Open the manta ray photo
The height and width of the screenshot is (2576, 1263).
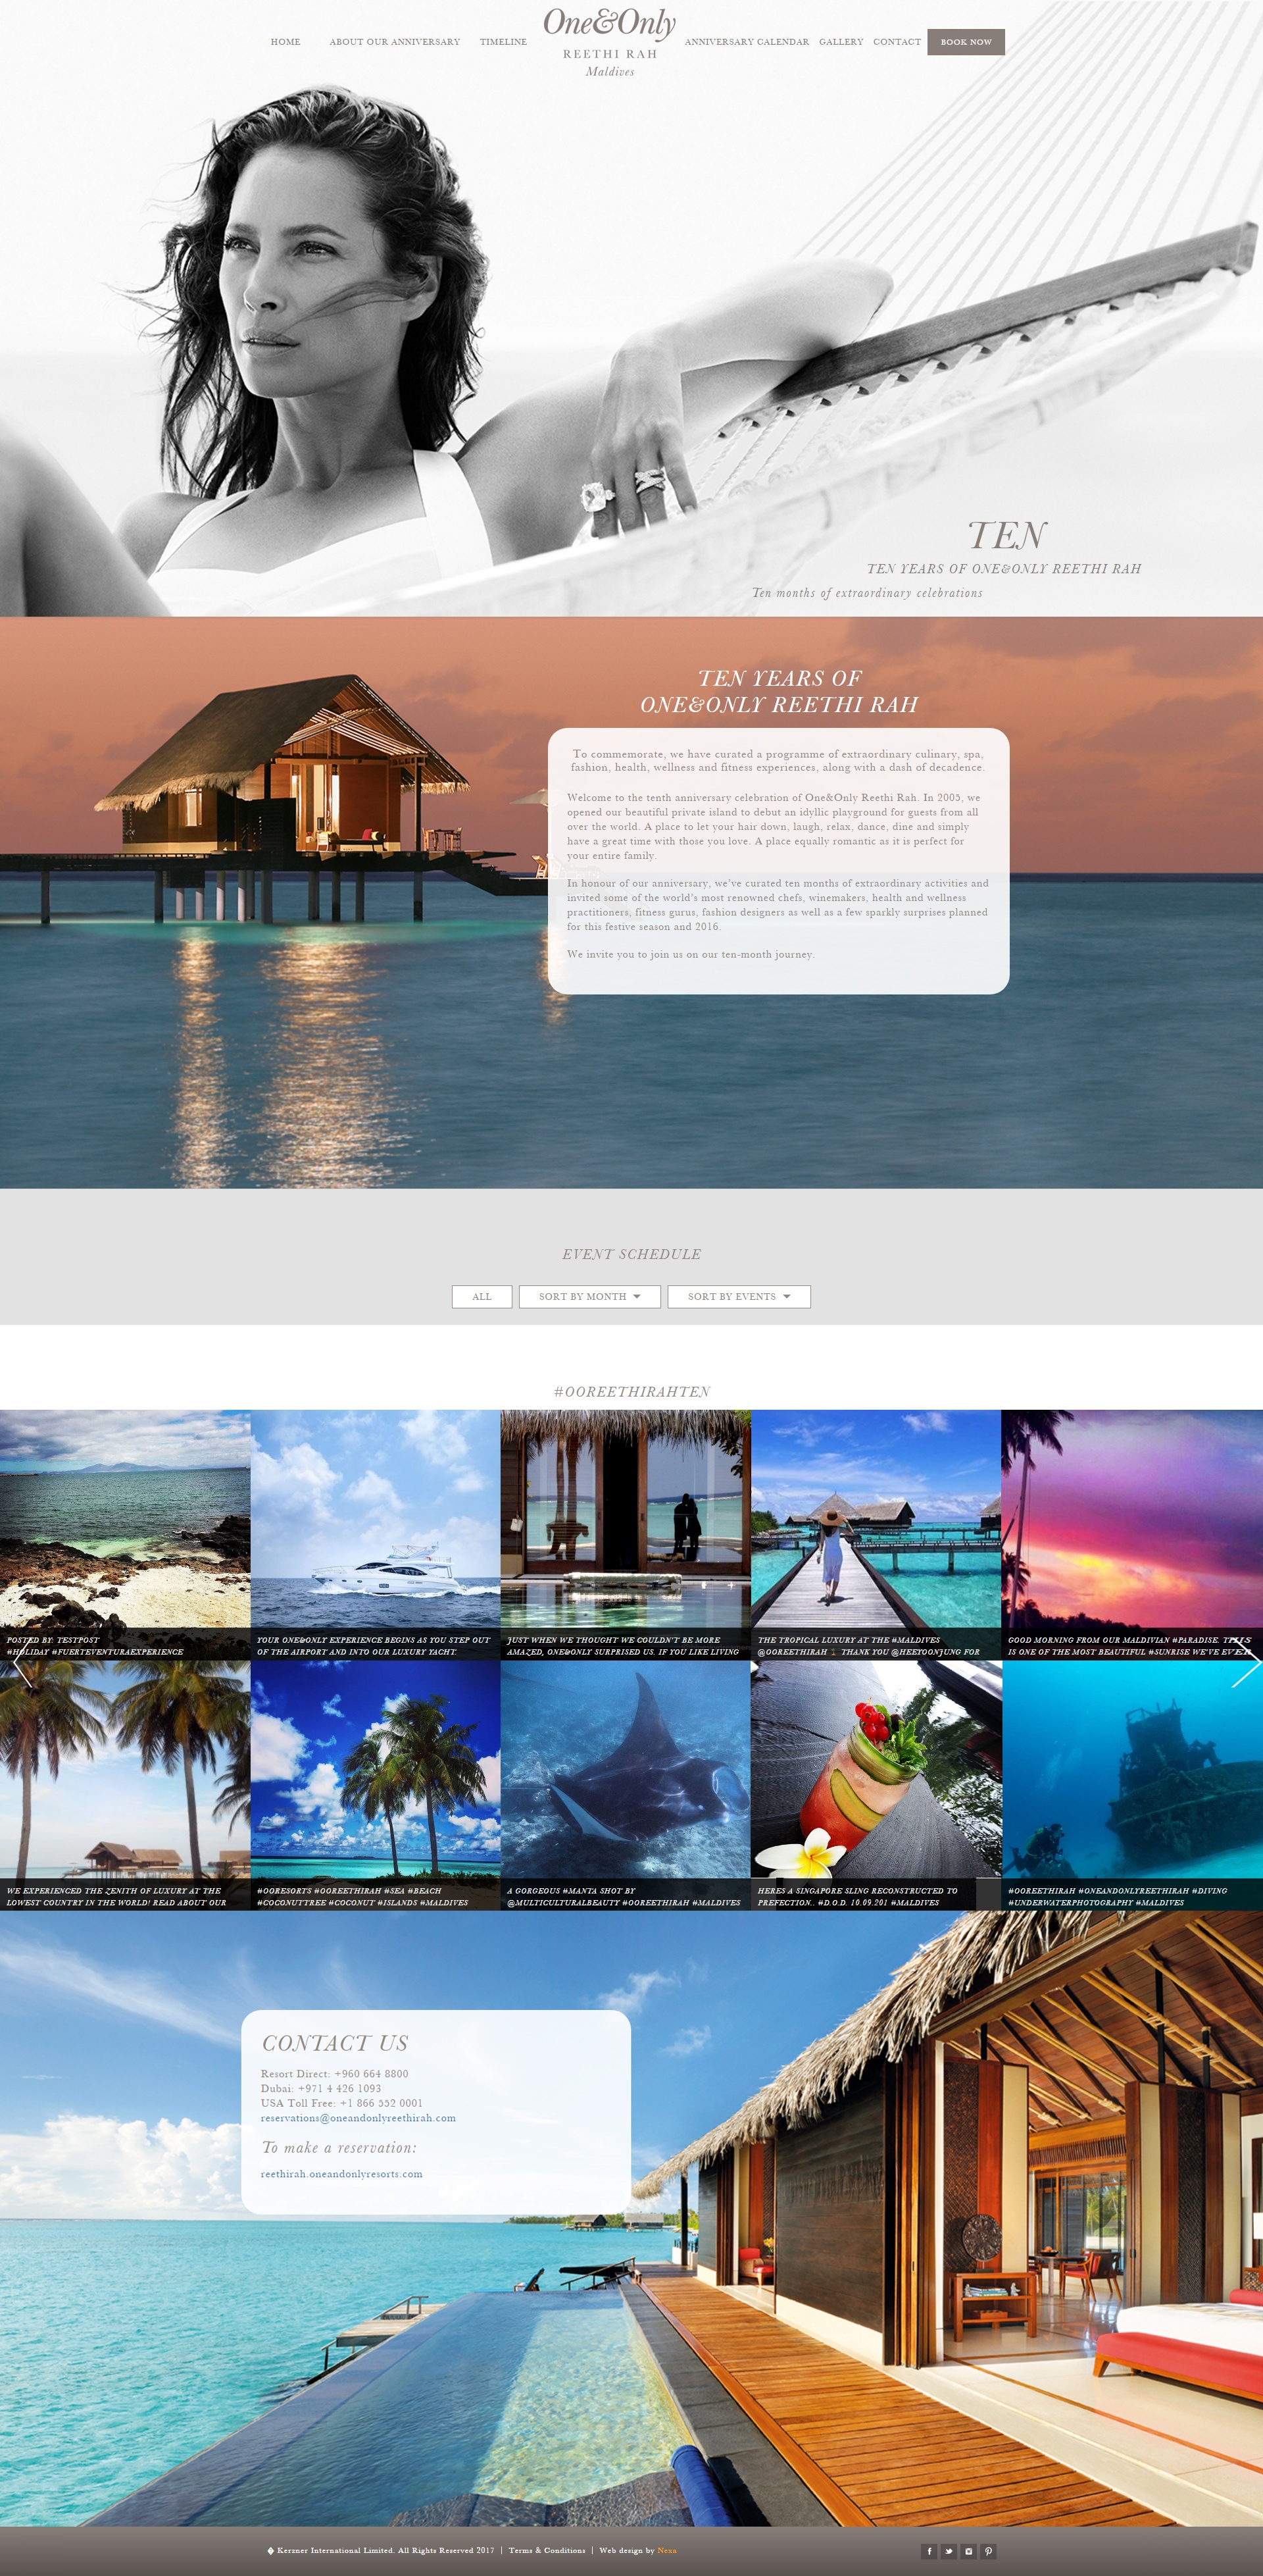(626, 1785)
